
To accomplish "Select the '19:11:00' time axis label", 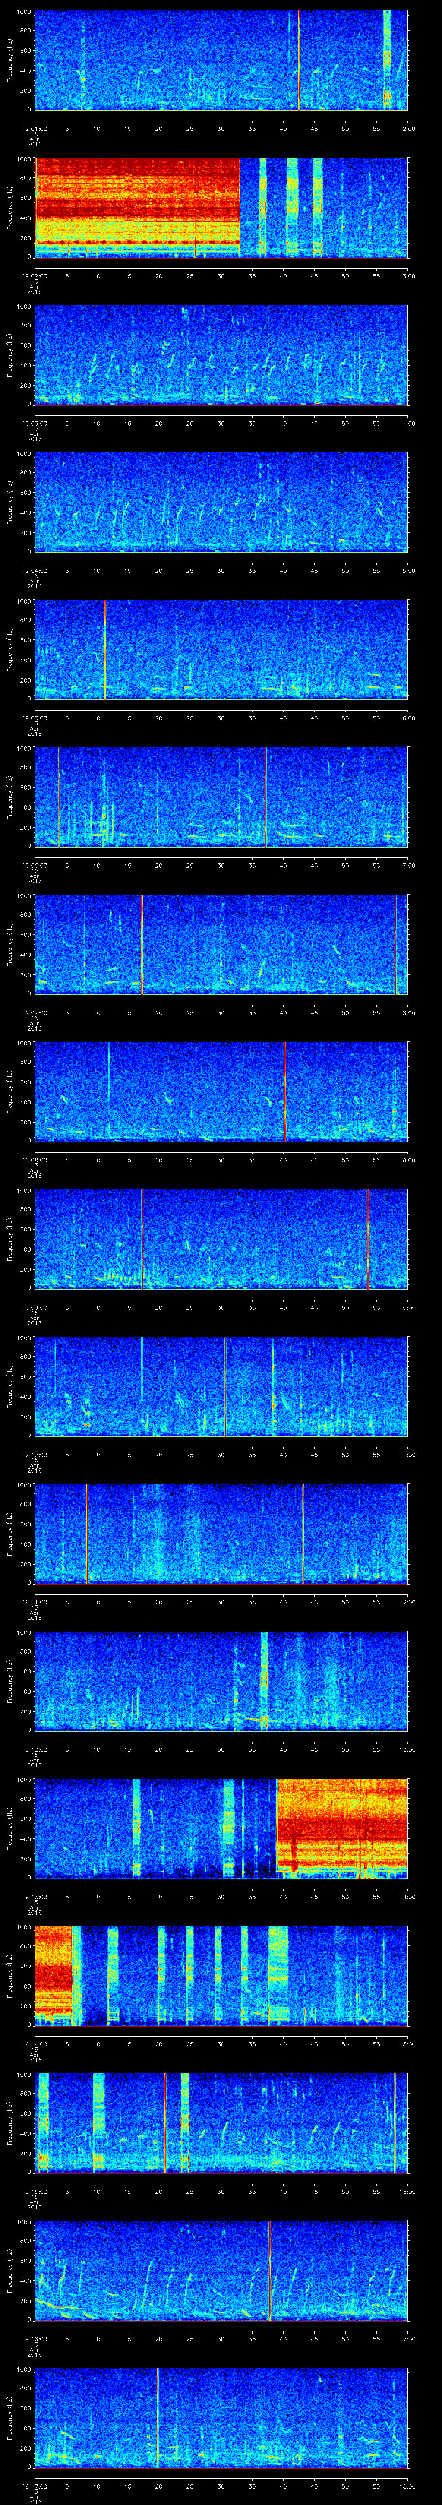I will coord(35,1602).
